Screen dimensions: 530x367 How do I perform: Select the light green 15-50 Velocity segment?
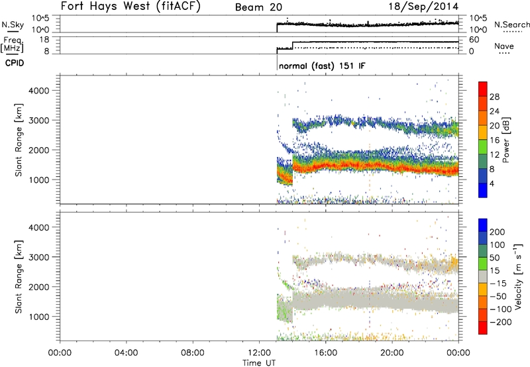483,264
